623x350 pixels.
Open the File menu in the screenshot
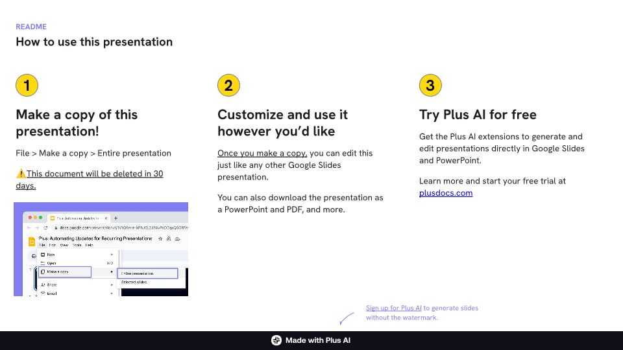(x=42, y=246)
